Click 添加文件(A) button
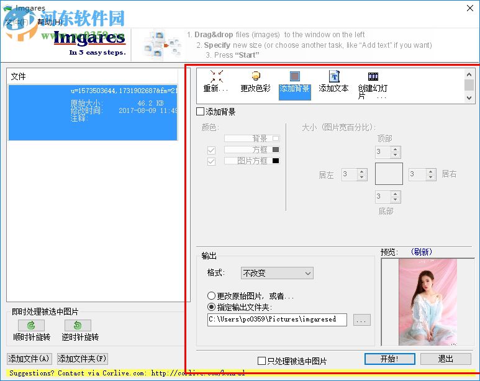 point(29,359)
